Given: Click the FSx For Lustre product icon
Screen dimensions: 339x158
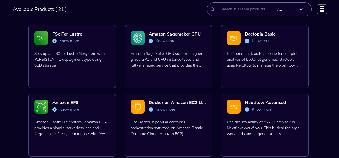Looking at the screenshot, I should 41,38.
